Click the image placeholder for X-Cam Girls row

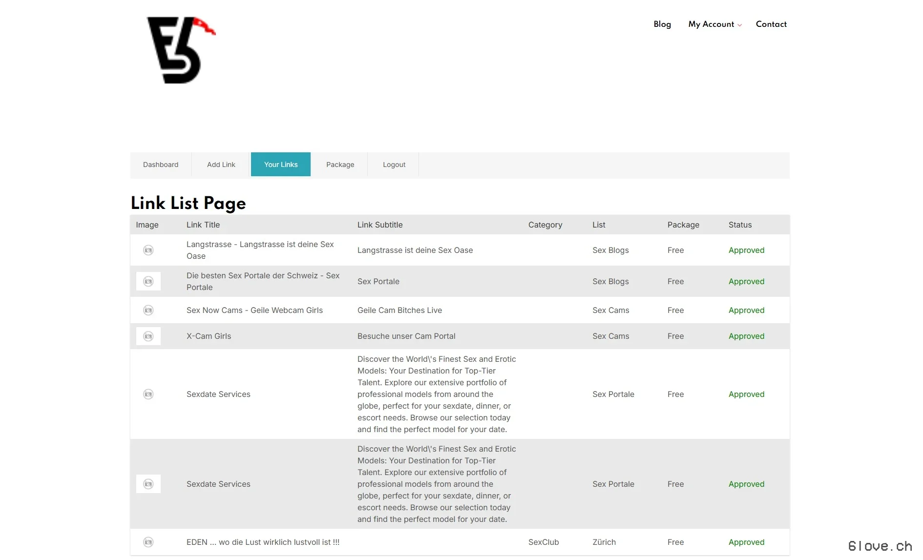pos(148,336)
